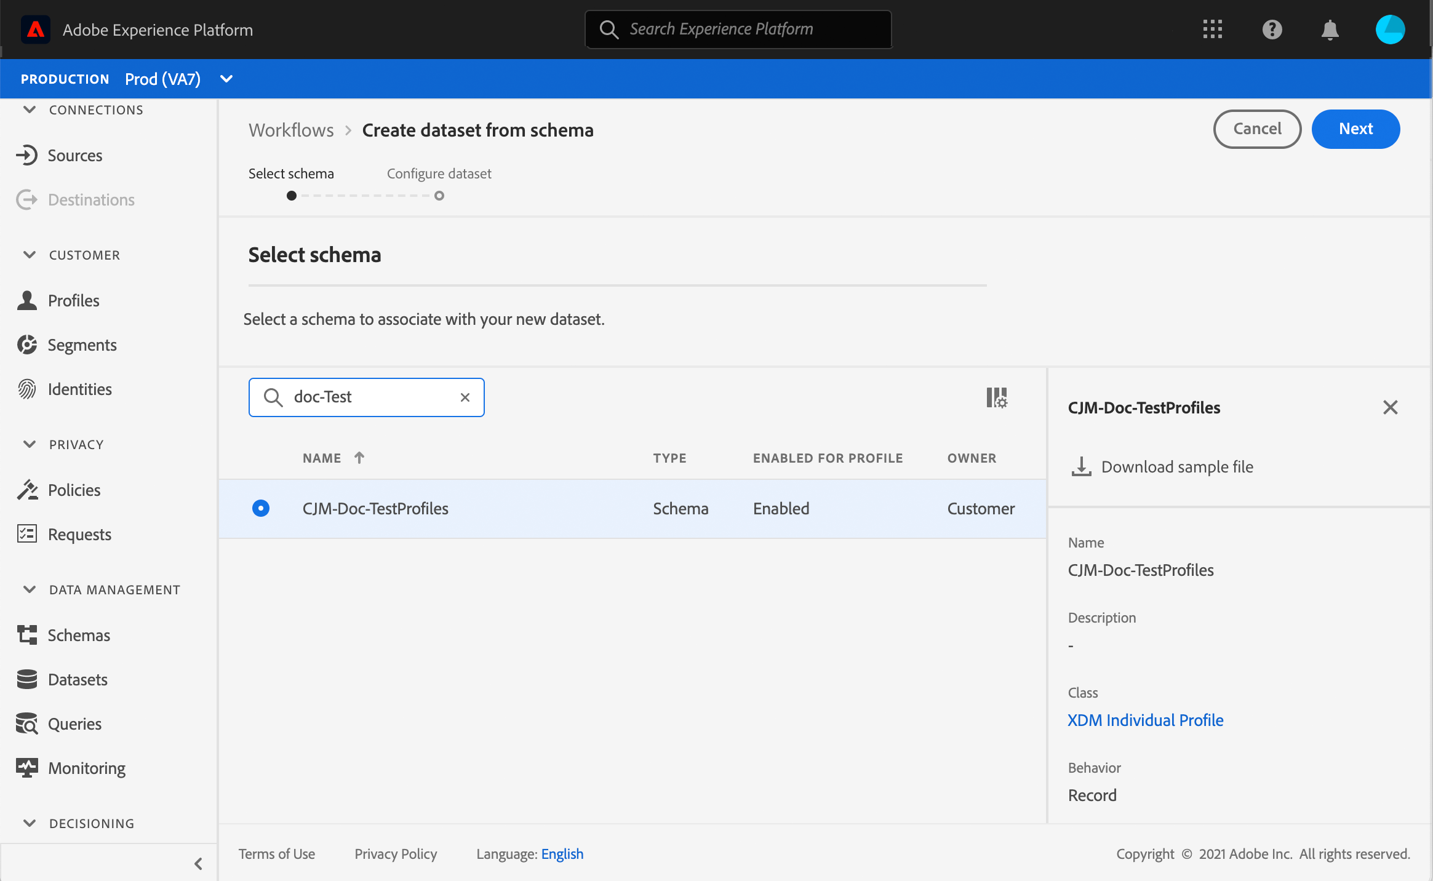Screen dimensions: 1433x881
Task: Expand the Prod (VA7) sandbox dropdown
Action: (x=226, y=79)
